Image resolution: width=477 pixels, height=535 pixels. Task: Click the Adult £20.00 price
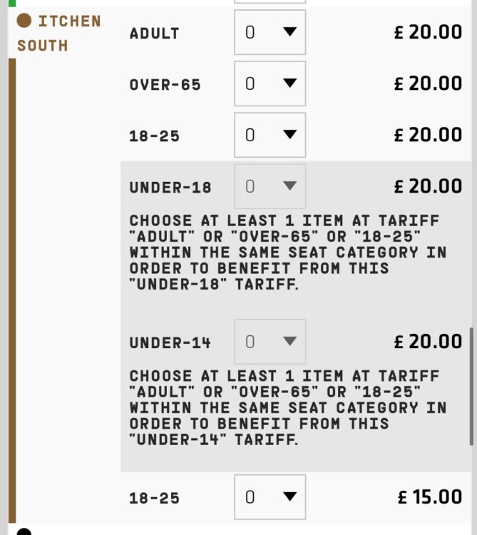coord(428,32)
